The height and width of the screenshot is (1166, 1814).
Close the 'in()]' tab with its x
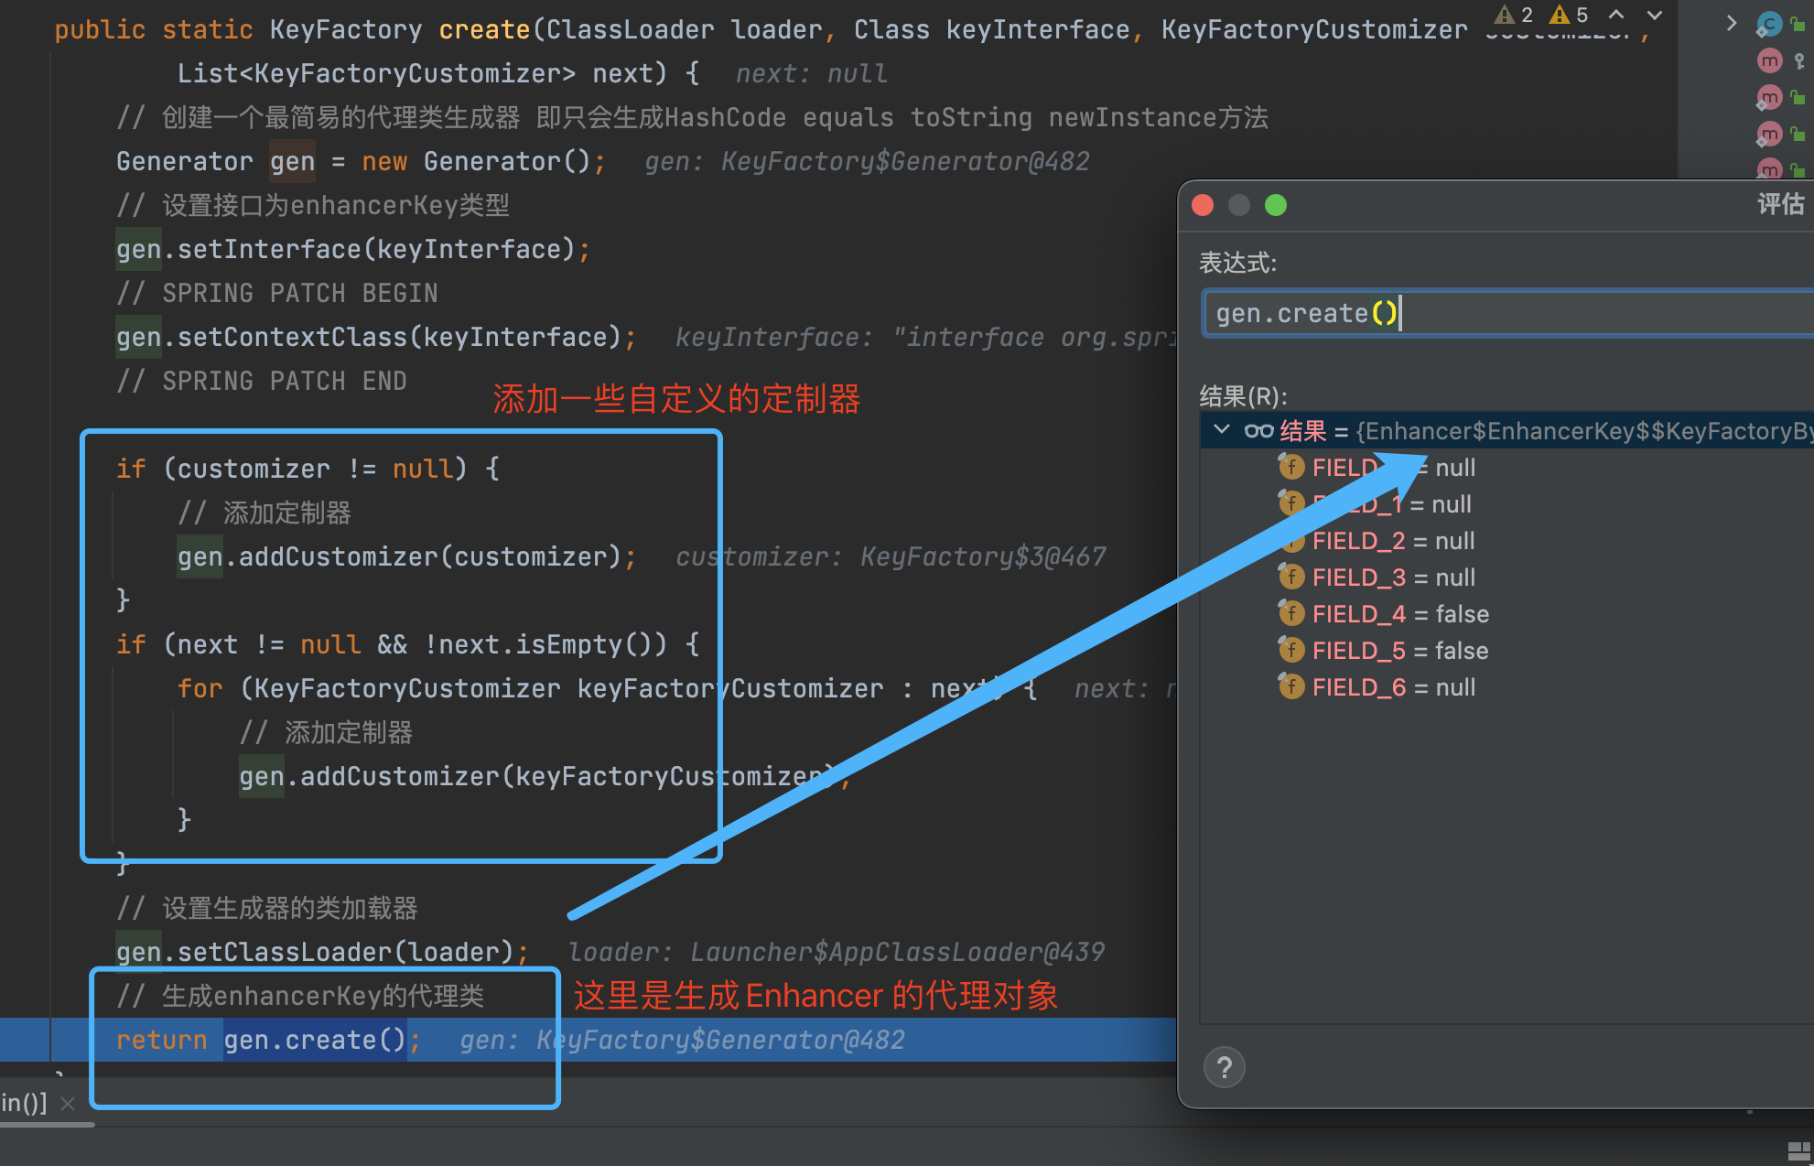[x=67, y=1104]
